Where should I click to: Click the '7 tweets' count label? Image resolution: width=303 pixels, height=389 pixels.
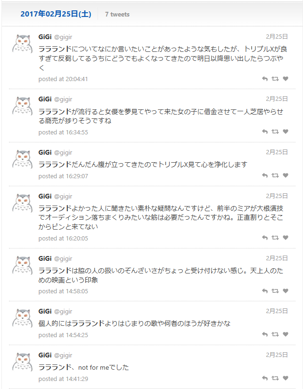pos(117,14)
